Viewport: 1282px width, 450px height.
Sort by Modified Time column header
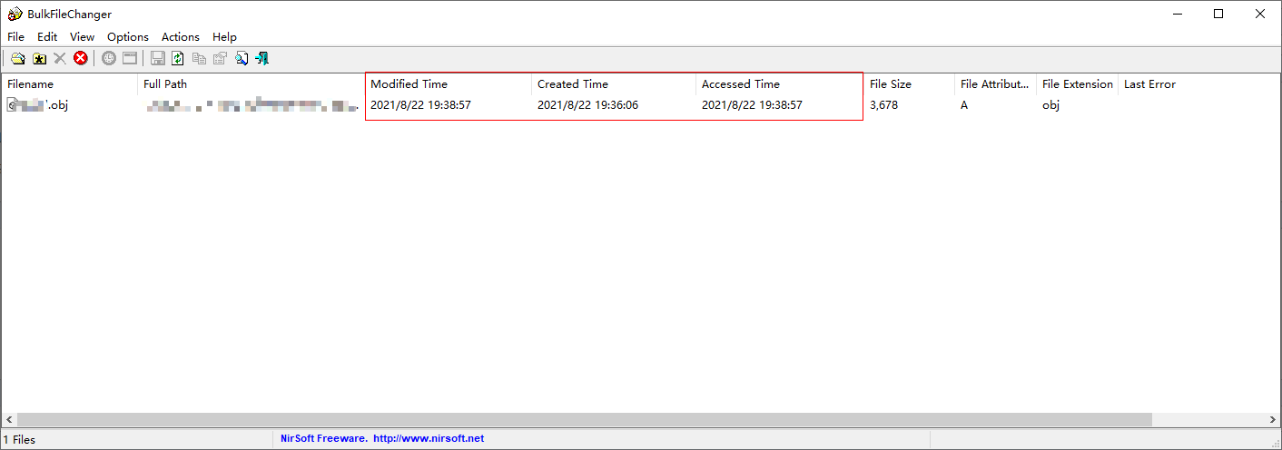pyautogui.click(x=448, y=83)
